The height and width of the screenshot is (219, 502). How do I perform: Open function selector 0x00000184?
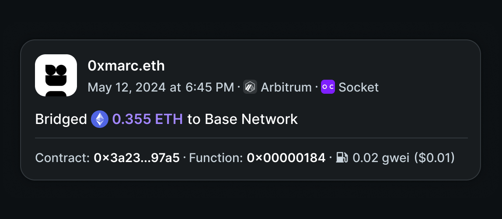(x=286, y=158)
